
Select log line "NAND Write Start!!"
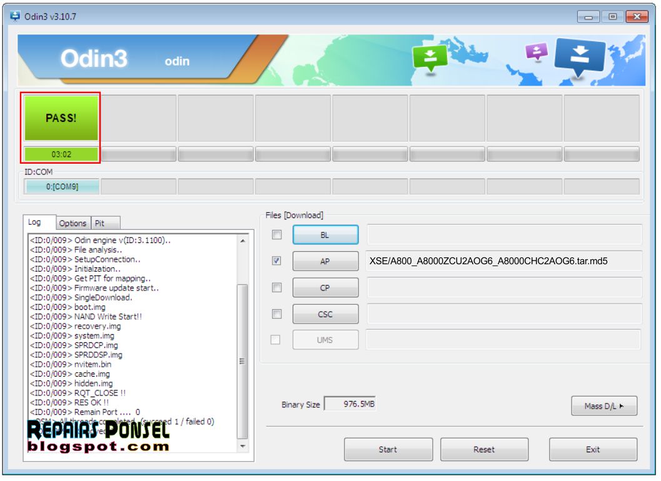click(x=86, y=317)
